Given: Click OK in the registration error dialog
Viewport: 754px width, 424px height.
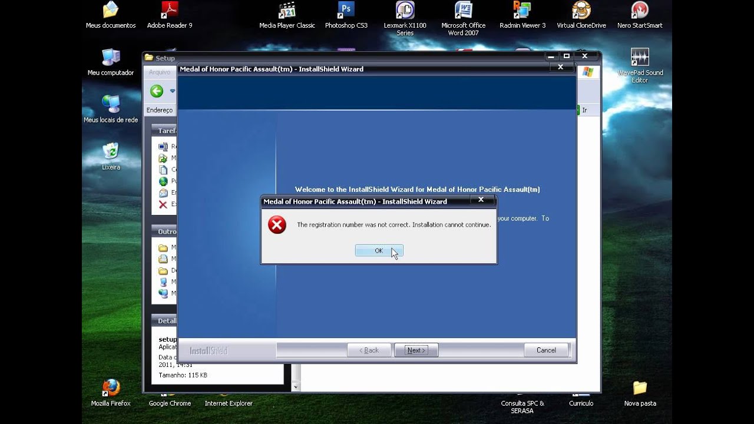Looking at the screenshot, I should (379, 251).
